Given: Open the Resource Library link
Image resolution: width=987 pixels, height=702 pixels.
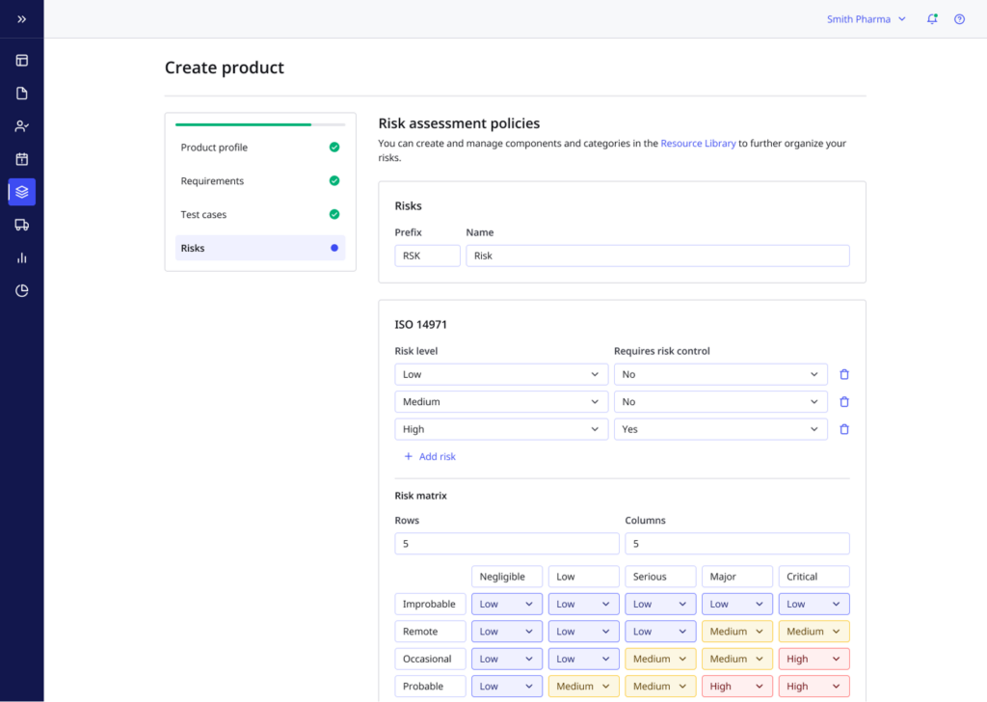Looking at the screenshot, I should click(698, 144).
